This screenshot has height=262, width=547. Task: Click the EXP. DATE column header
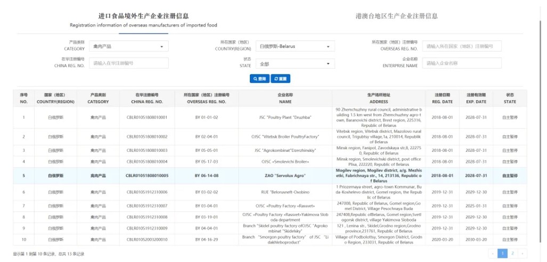coord(476,99)
